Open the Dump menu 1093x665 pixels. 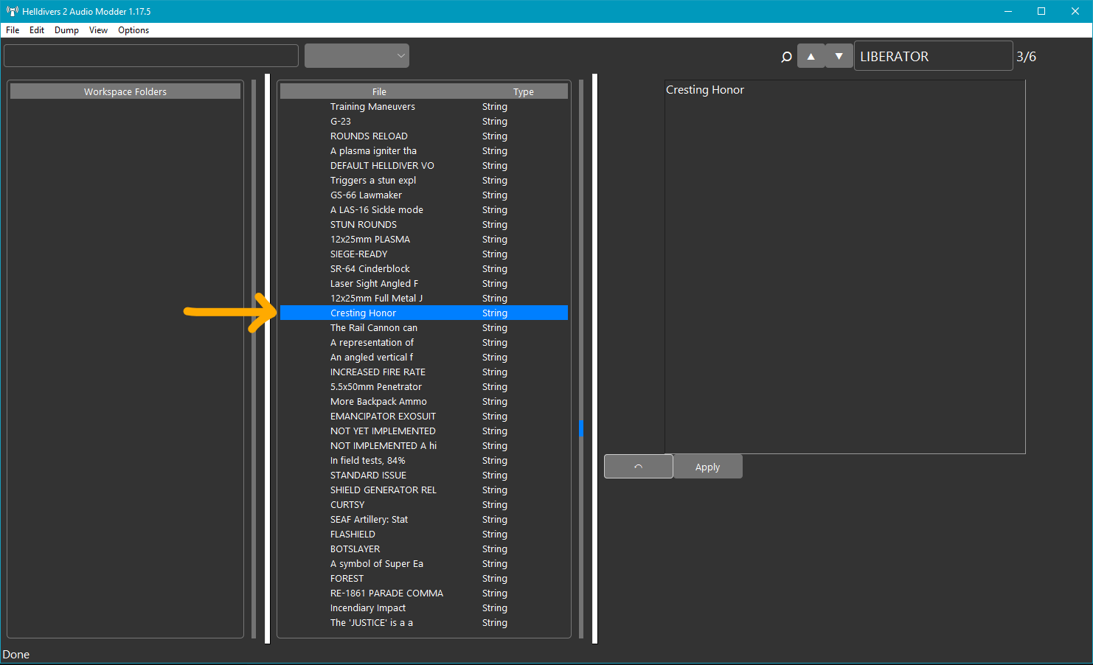pyautogui.click(x=66, y=30)
